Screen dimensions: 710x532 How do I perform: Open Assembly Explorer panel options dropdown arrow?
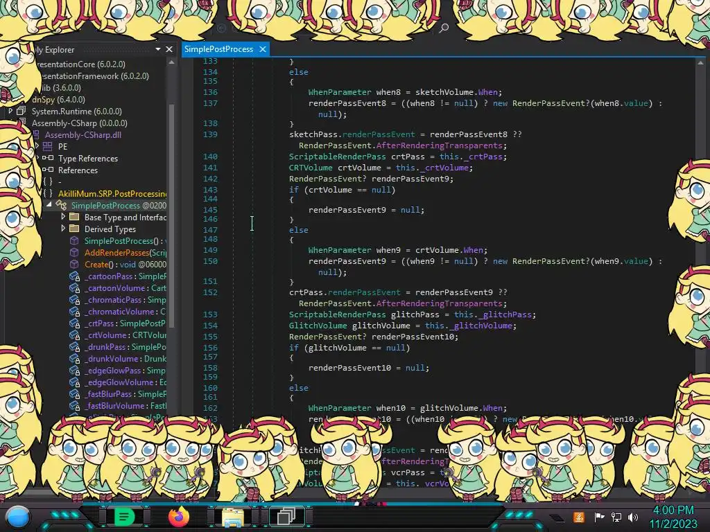pyautogui.click(x=158, y=49)
